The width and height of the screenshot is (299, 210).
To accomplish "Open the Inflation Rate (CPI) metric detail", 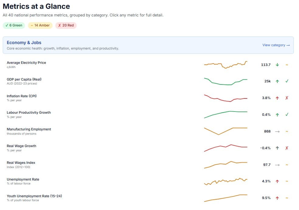I will 22,96.
